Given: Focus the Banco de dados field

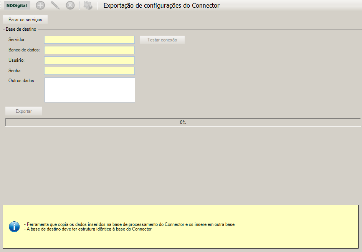Looking at the screenshot, I should [89, 50].
